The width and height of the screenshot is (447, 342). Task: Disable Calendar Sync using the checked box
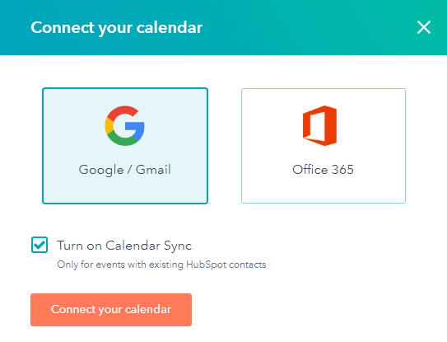pyautogui.click(x=40, y=245)
